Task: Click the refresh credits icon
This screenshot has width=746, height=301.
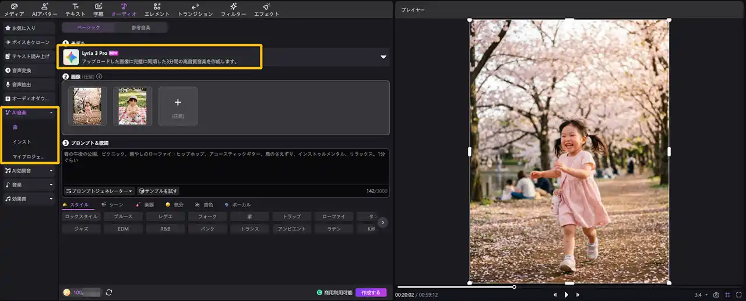Action: [x=108, y=292]
